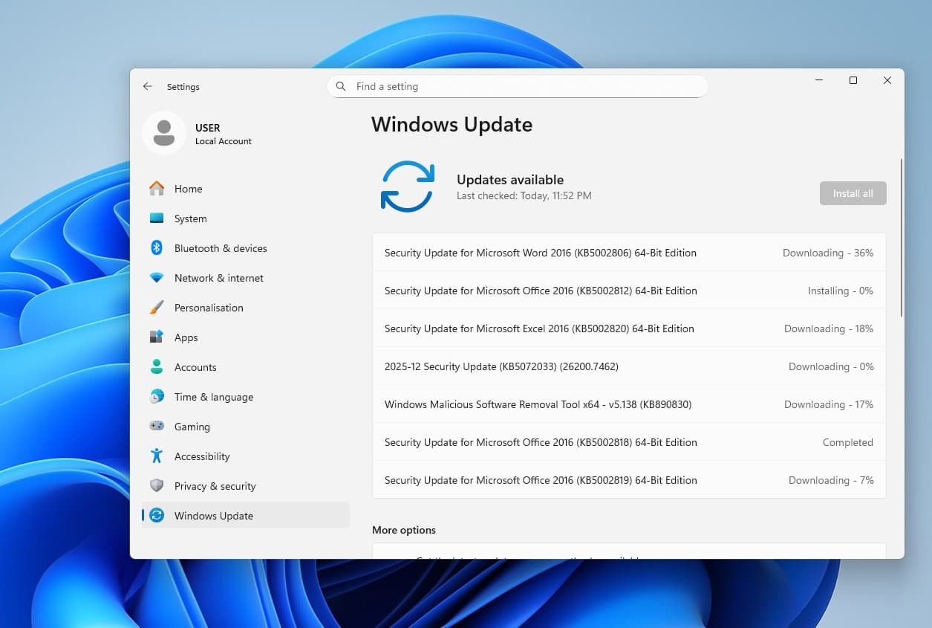Click the blue Windows Update refresh icon
The width and height of the screenshot is (932, 628).
[x=407, y=186]
